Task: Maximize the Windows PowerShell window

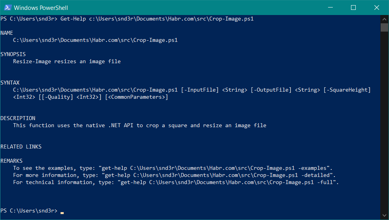Action: click(x=353, y=8)
